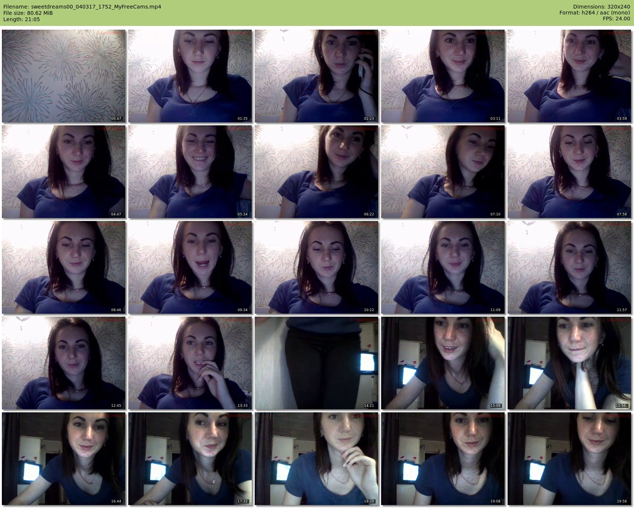This screenshot has height=508, width=634.
Task: Click the 11:57 thumbnail
Action: tap(569, 267)
